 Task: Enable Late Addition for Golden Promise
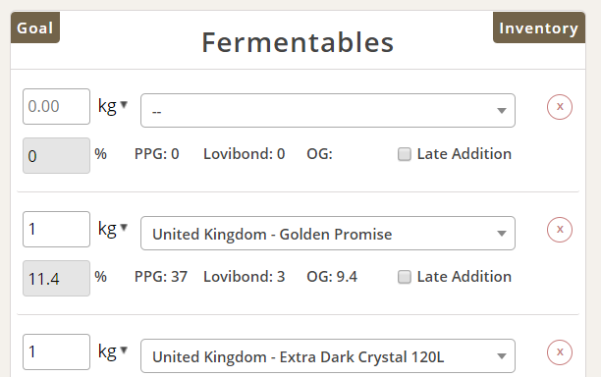point(404,277)
